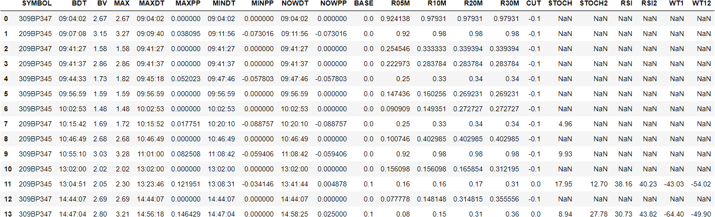
Task: Click the MAXPP value 0.146429
Action: (x=186, y=214)
